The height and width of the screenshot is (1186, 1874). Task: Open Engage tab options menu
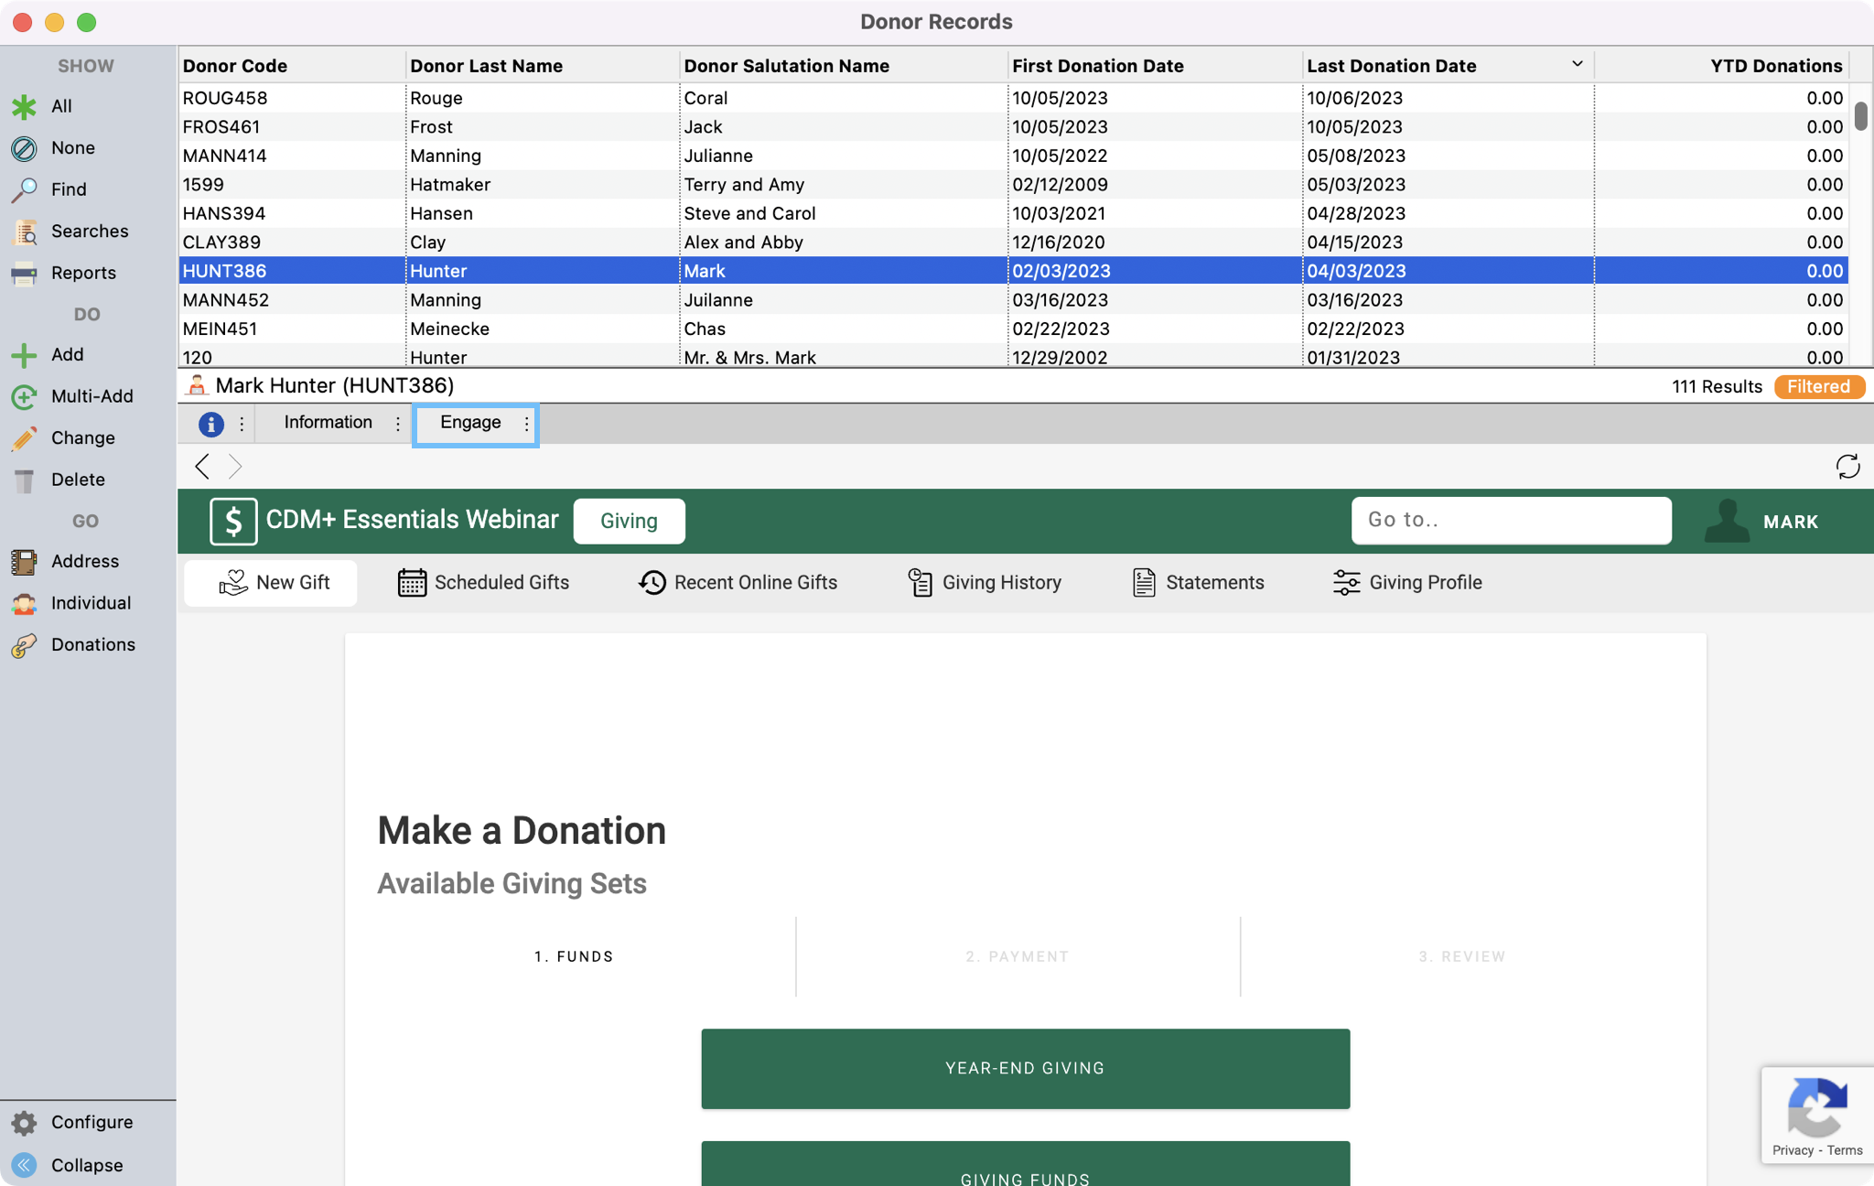pos(526,424)
